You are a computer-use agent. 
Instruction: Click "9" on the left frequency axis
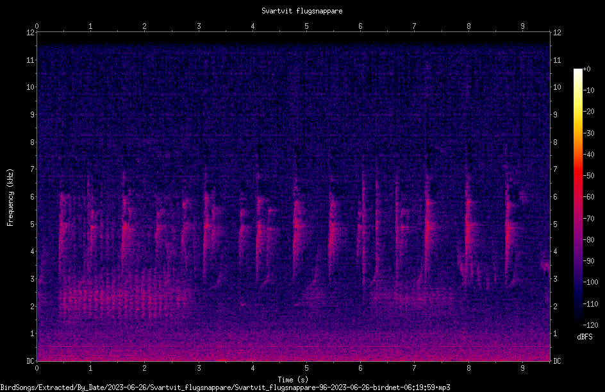[32, 115]
